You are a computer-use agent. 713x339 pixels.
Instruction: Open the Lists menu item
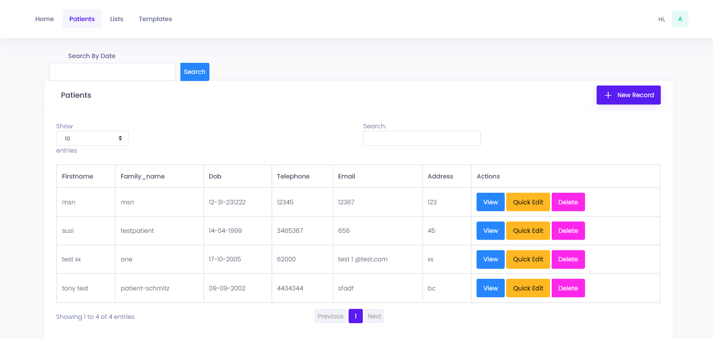116,19
